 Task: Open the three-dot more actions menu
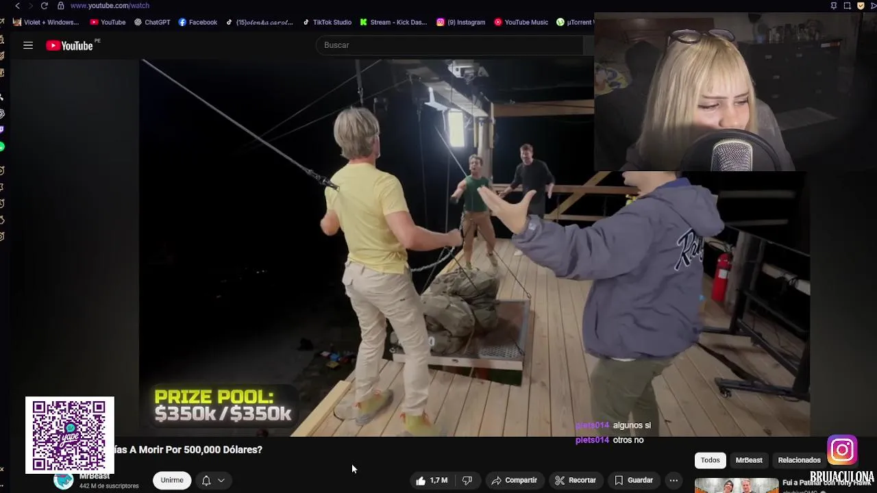pos(674,481)
